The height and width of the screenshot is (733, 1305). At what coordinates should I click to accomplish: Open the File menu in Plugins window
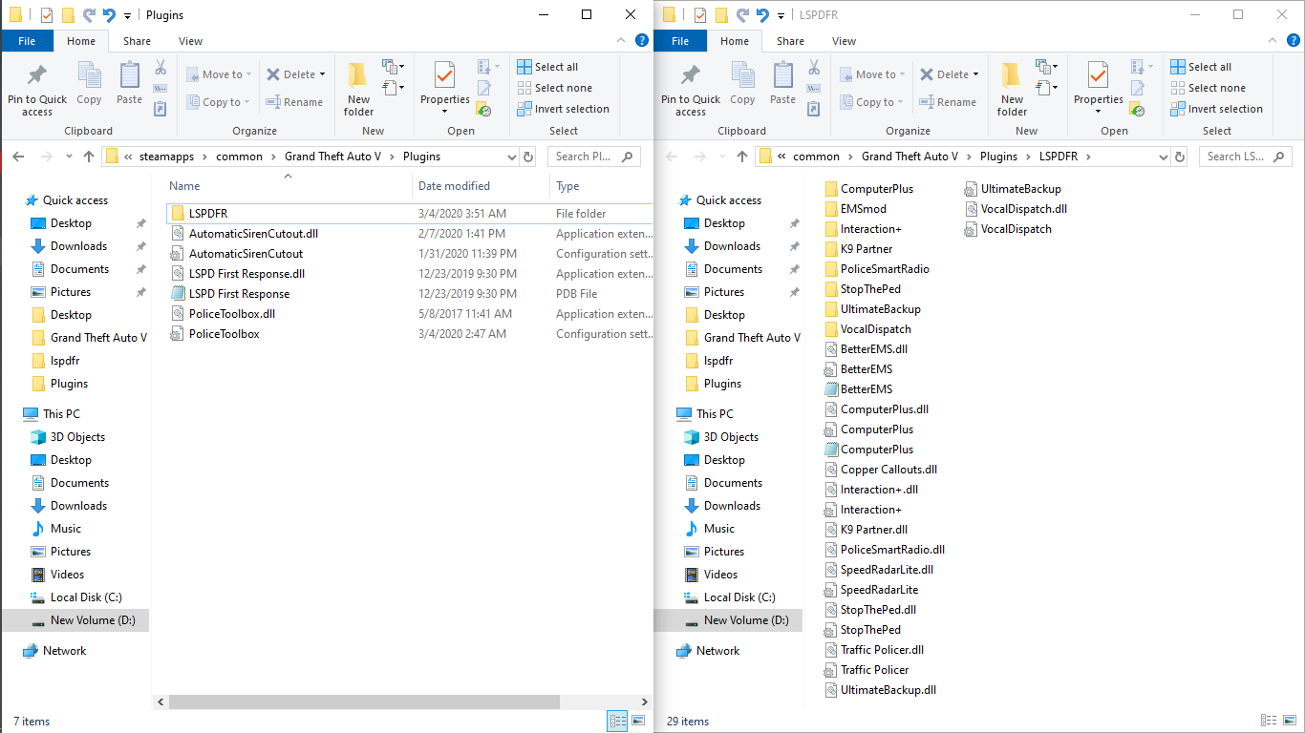pos(27,41)
